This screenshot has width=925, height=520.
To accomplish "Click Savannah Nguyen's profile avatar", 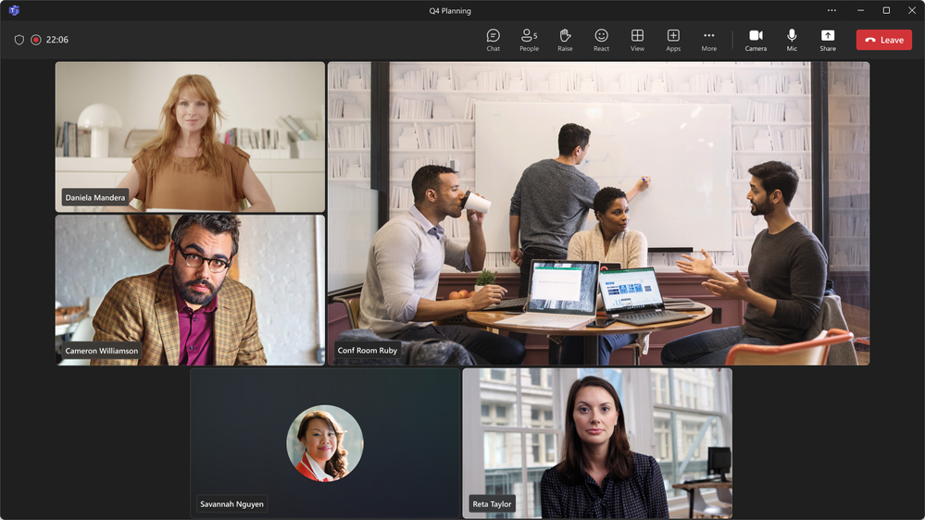I will tap(325, 443).
